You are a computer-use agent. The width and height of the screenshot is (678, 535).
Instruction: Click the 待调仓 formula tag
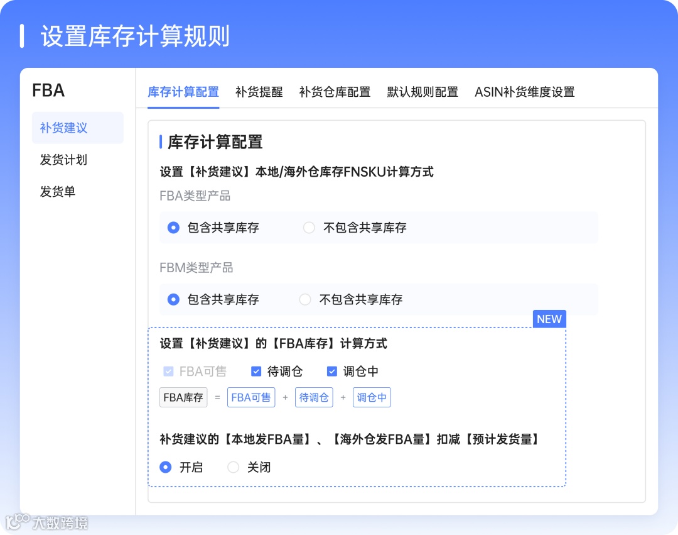(x=314, y=397)
